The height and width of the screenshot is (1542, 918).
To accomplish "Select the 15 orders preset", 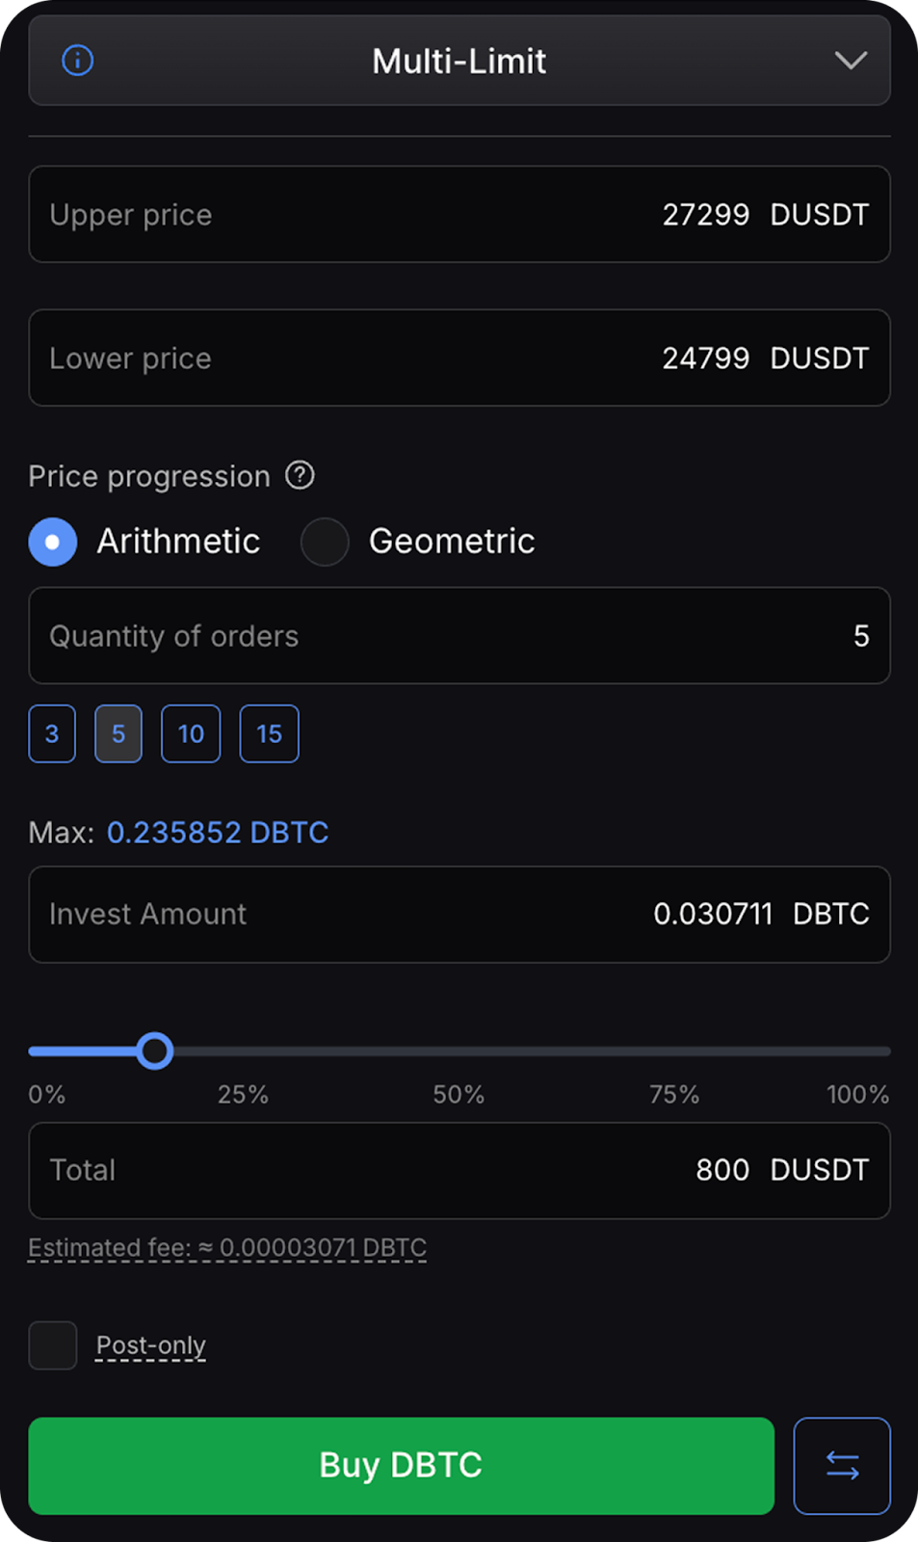I will tap(269, 733).
